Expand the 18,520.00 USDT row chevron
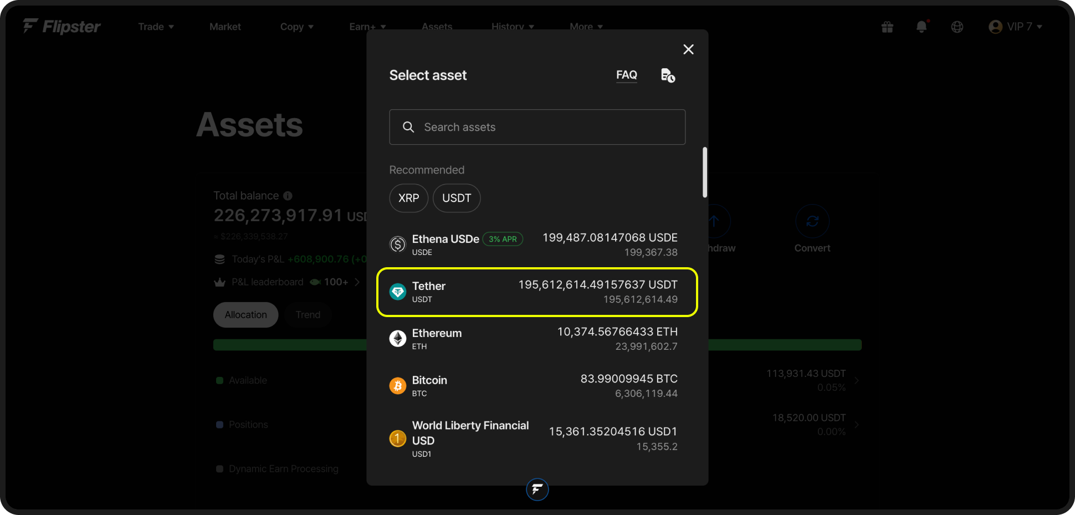The height and width of the screenshot is (515, 1075). coord(857,425)
